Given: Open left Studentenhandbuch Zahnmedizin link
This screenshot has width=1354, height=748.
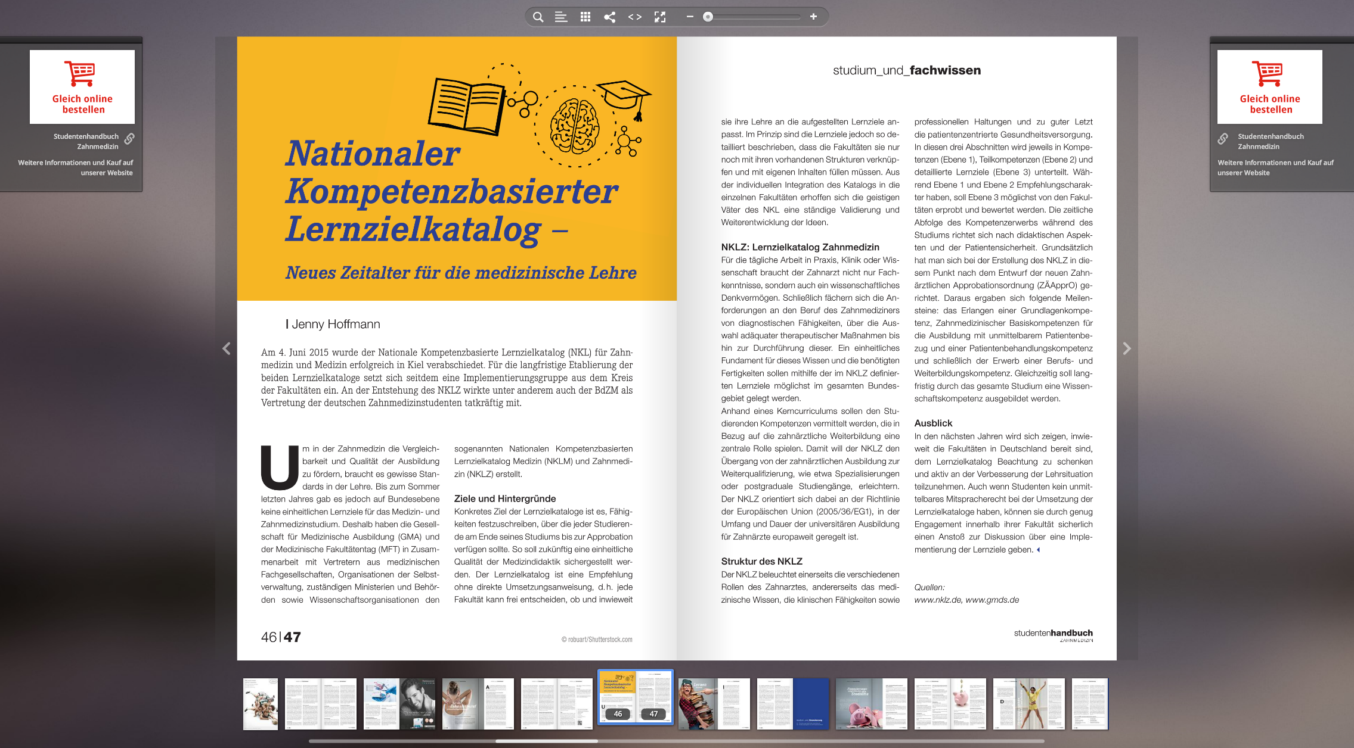Looking at the screenshot, I should tap(86, 141).
